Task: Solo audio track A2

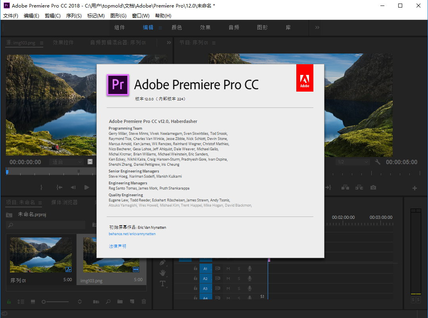Action: 239,278
